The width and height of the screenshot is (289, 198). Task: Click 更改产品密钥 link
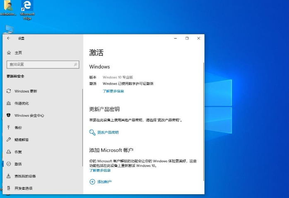(108, 132)
